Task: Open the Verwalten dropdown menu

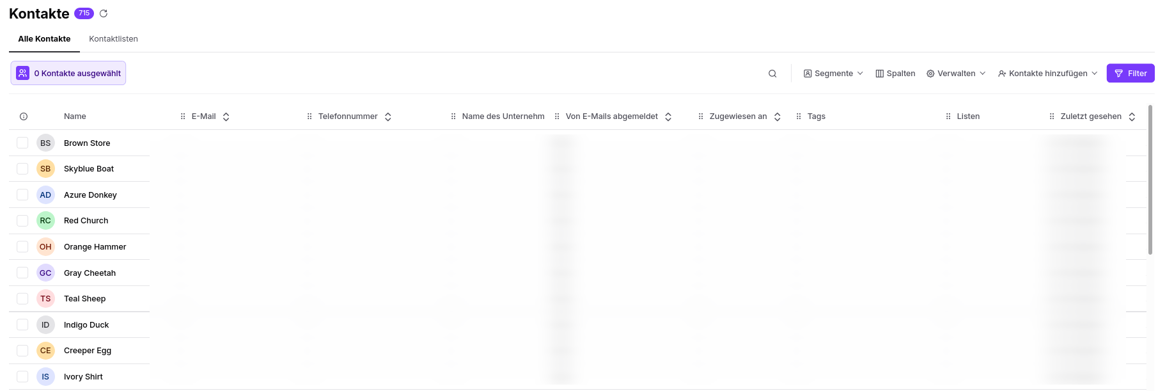Action: 956,74
